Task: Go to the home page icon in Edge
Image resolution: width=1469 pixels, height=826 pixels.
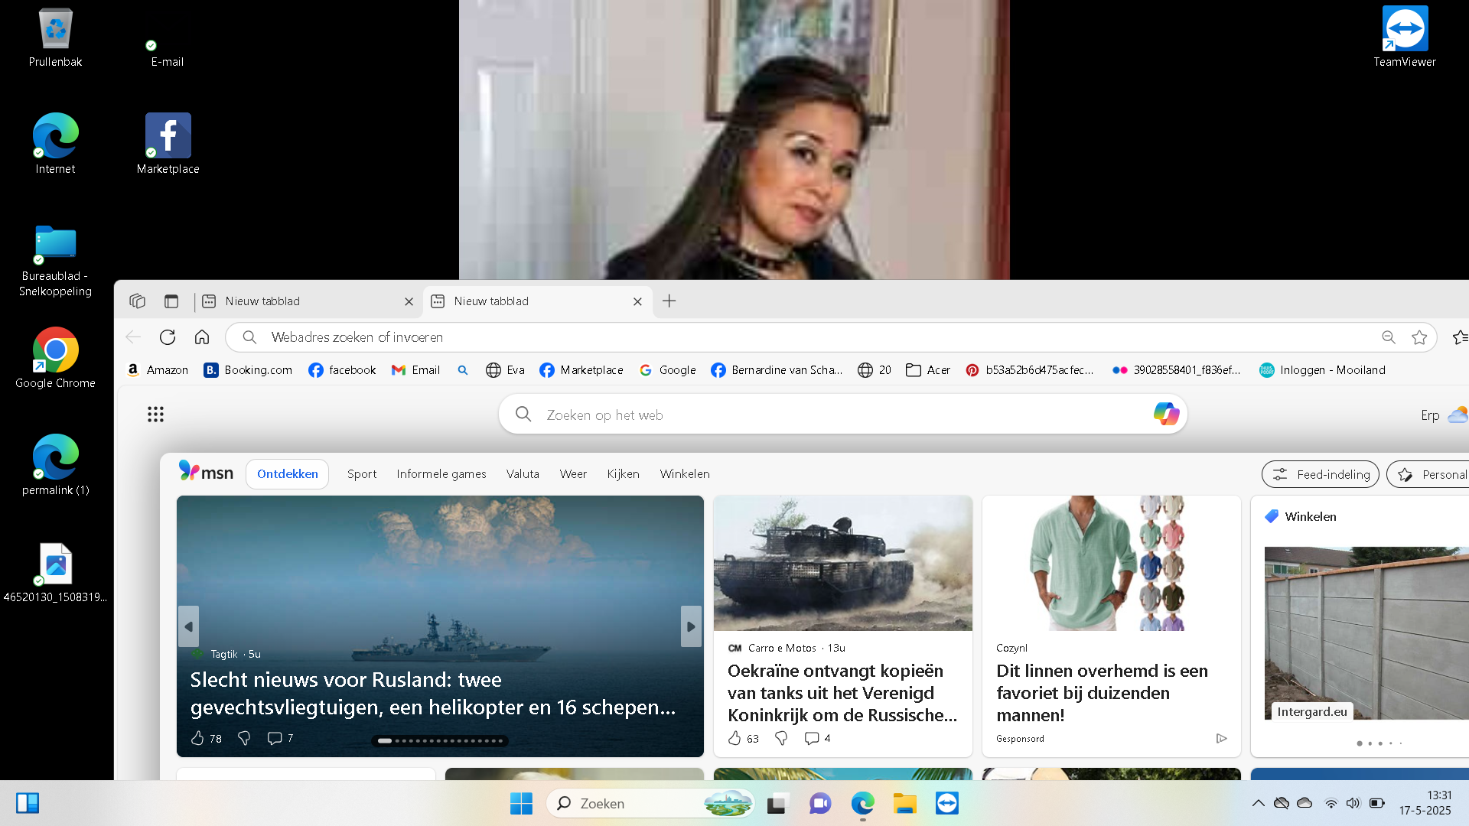Action: click(x=202, y=337)
